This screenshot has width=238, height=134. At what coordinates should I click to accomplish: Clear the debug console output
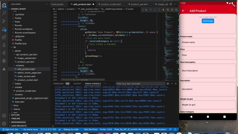pyautogui.click(x=168, y=83)
